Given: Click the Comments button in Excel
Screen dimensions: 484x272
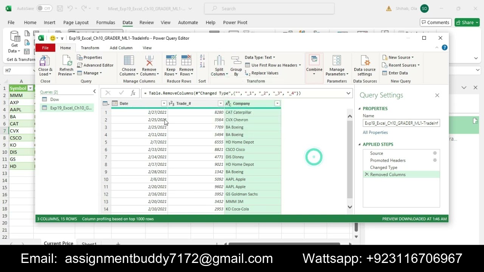Looking at the screenshot, I should pyautogui.click(x=435, y=23).
